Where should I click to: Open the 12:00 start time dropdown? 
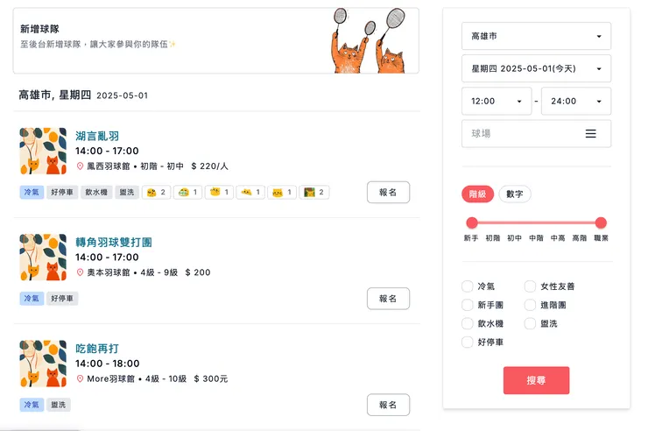point(496,101)
